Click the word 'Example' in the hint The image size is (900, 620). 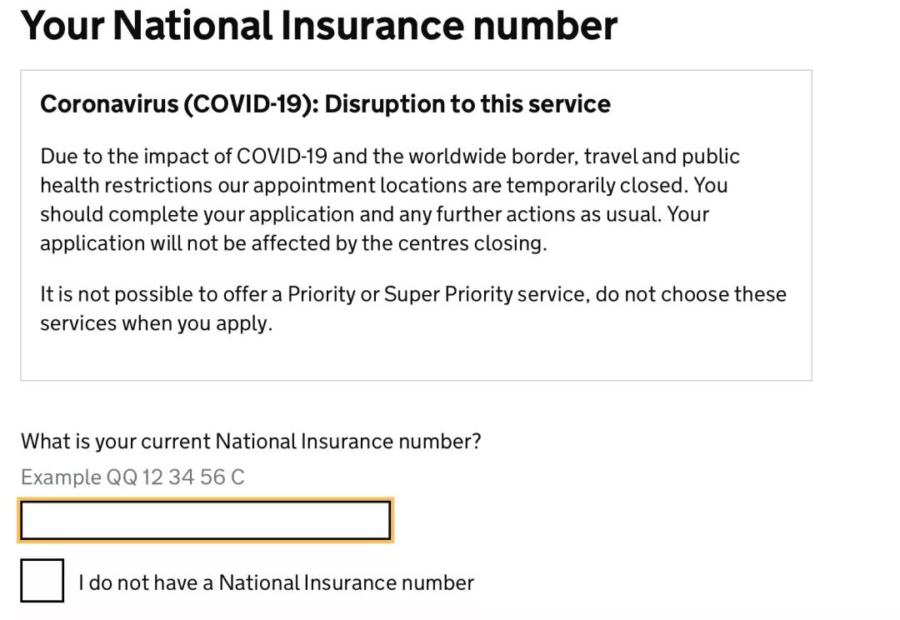coord(60,477)
